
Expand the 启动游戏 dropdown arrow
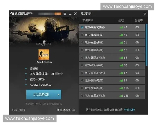click(58, 95)
